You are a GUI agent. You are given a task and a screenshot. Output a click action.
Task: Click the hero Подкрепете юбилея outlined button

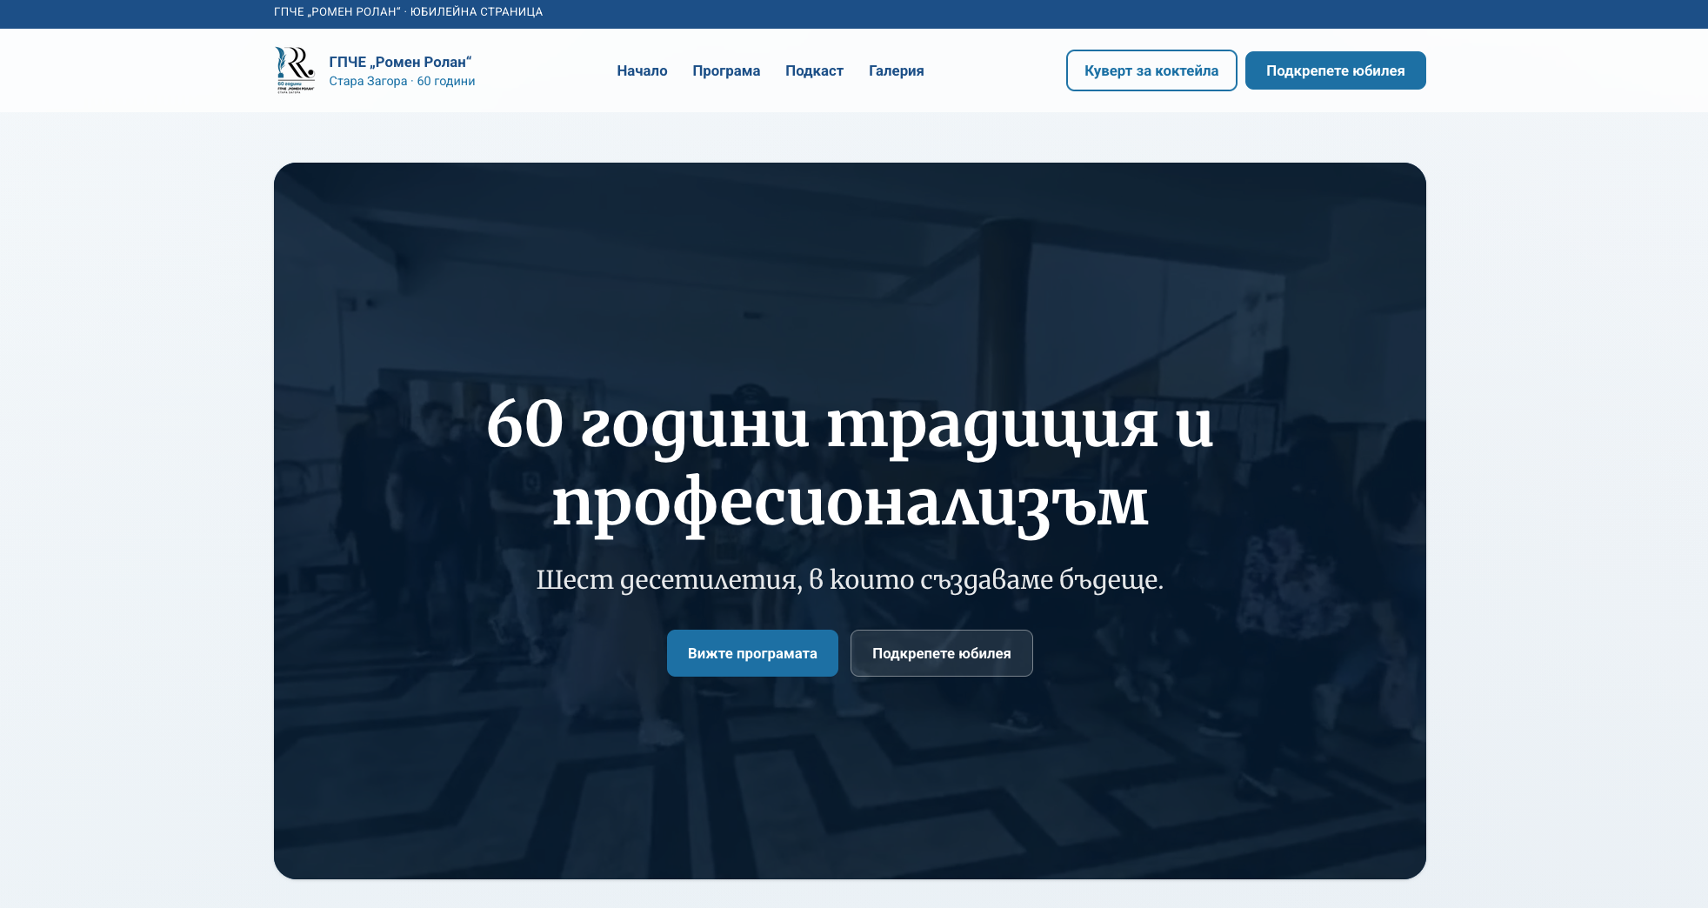click(941, 653)
